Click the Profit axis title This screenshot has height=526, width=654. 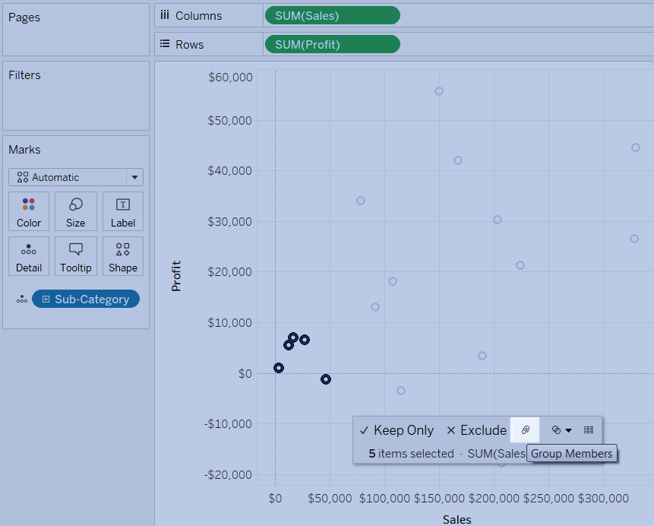click(176, 276)
